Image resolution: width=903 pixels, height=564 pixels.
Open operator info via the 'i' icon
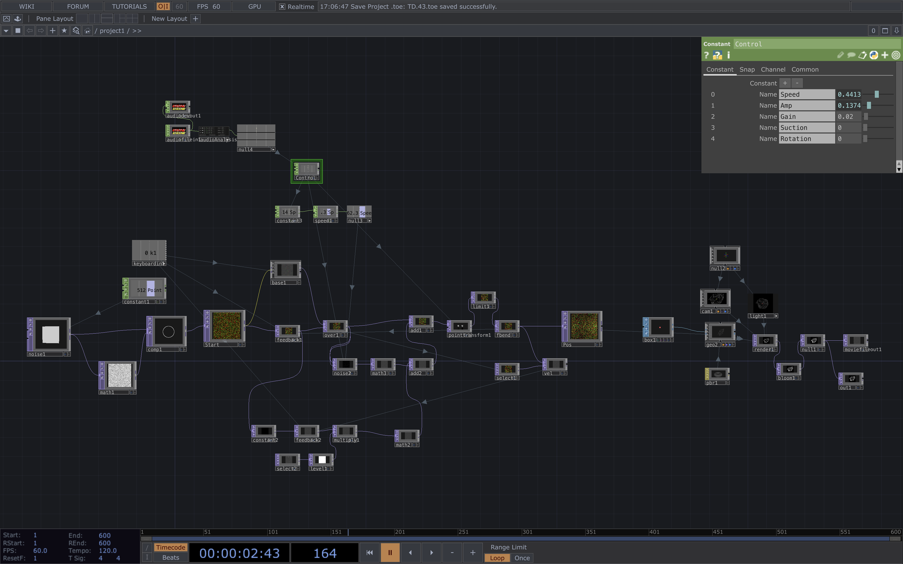728,55
